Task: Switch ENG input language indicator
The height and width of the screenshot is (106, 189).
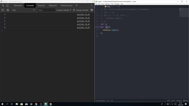Action: (175, 104)
